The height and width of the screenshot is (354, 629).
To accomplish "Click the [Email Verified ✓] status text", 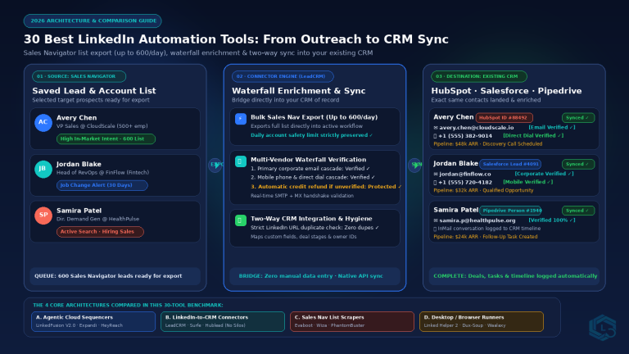I will 551,127.
